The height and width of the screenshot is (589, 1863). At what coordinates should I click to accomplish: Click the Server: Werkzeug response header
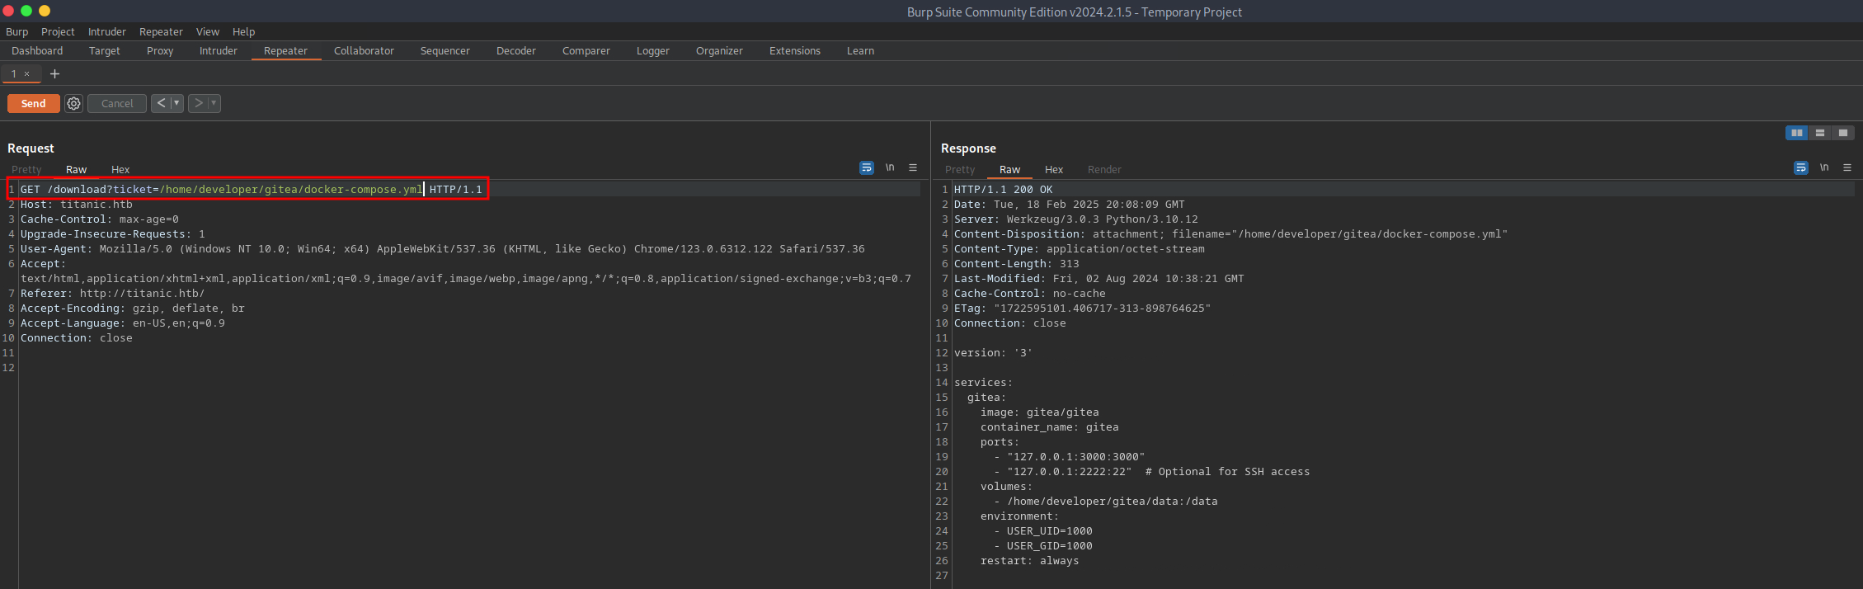(1076, 219)
